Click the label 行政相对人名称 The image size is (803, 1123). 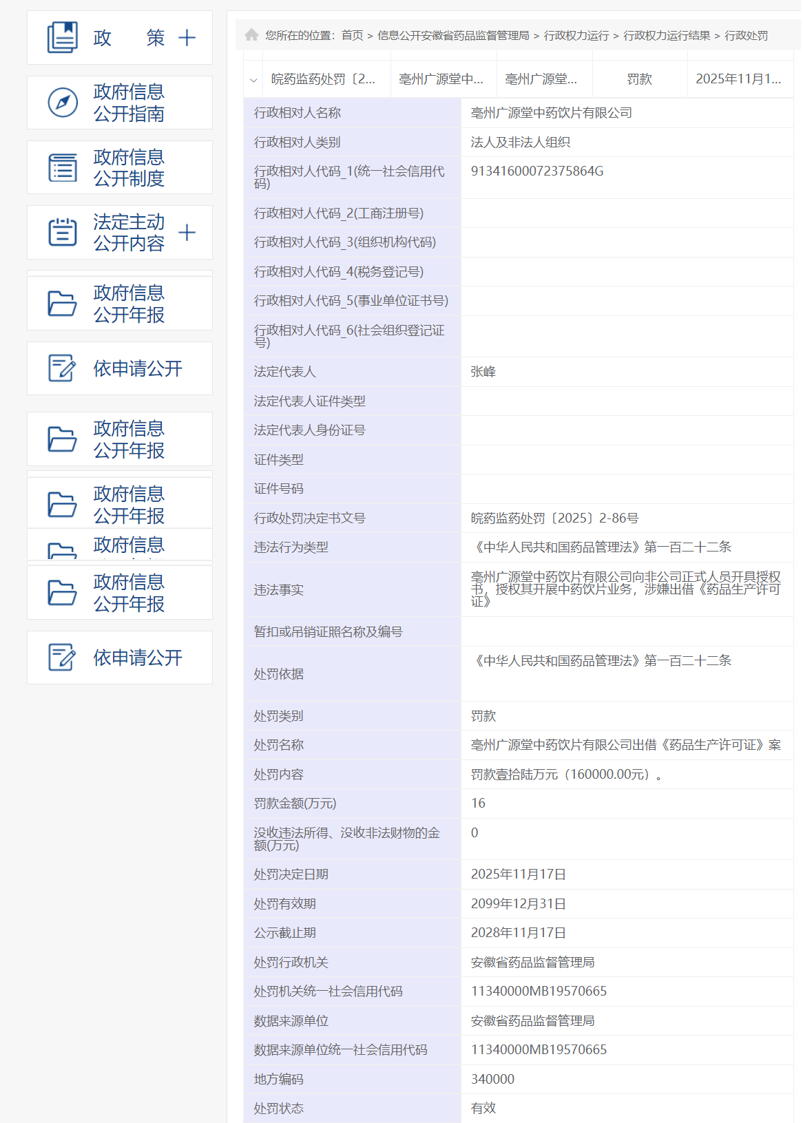click(298, 113)
